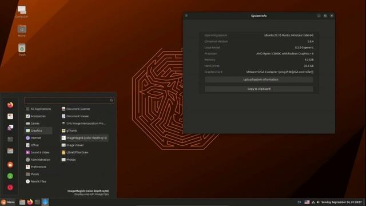Viewport: 366px width, 206px height.
Task: Select Sound & Video category
Action: point(38,152)
